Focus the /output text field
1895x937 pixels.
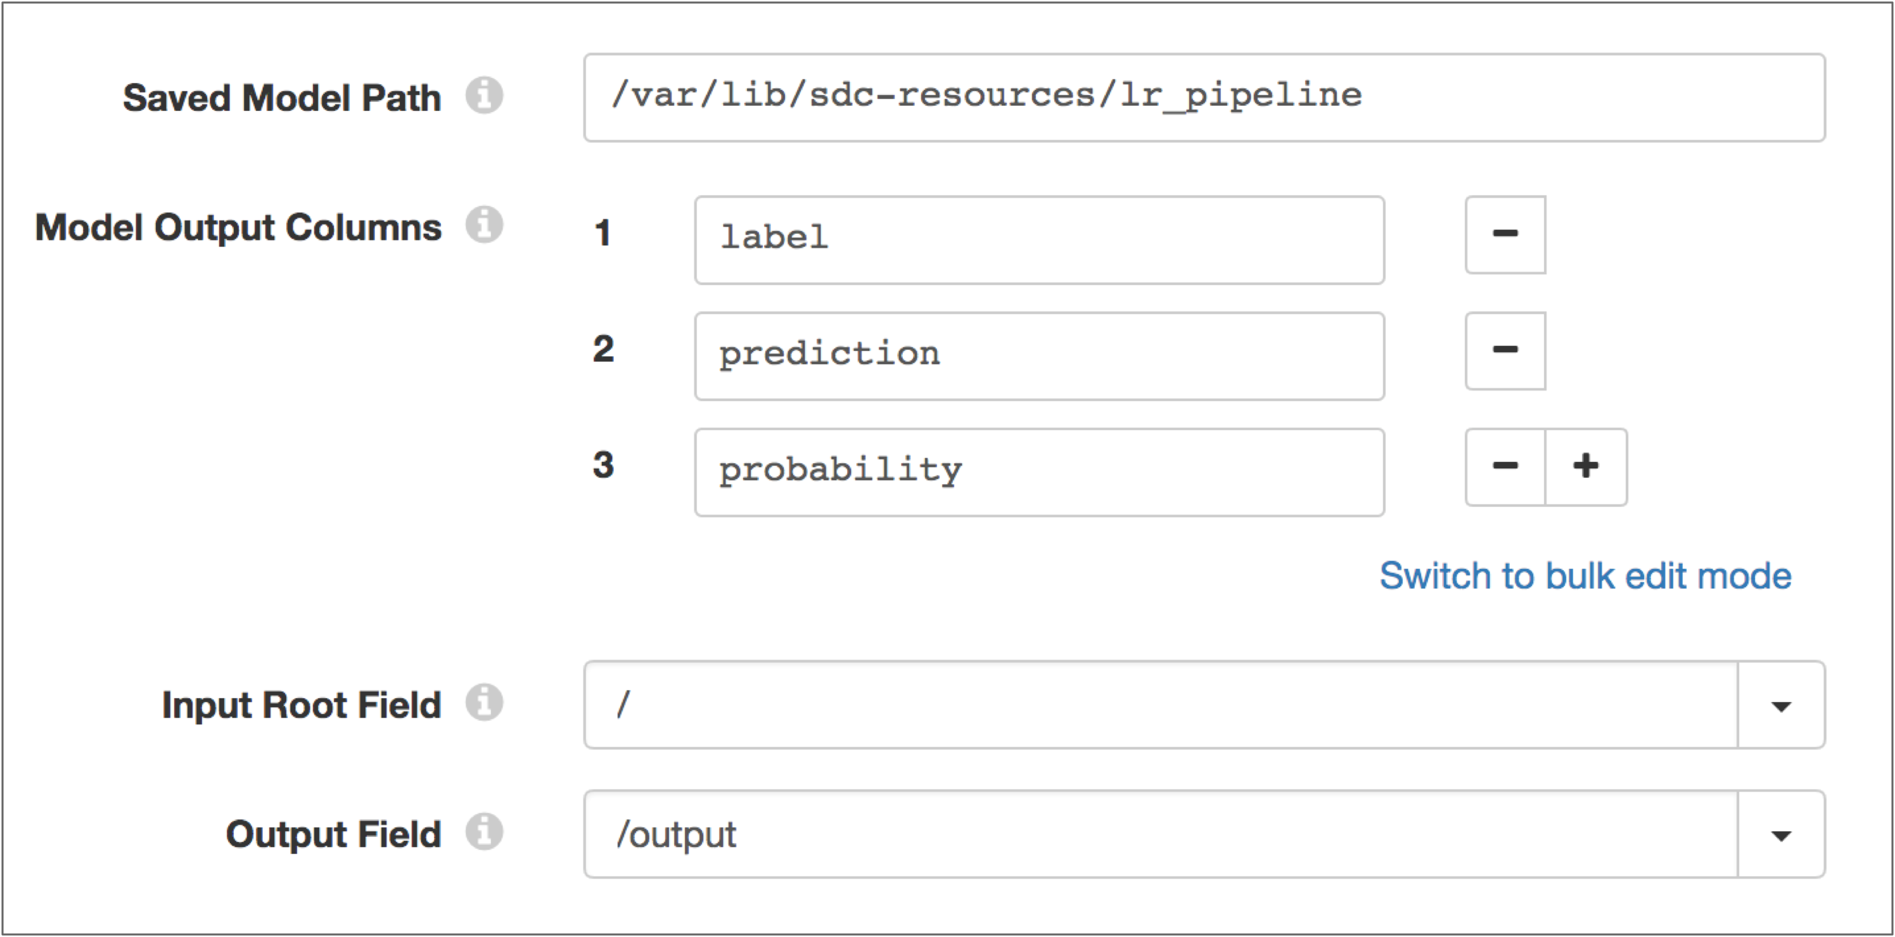point(1161,835)
